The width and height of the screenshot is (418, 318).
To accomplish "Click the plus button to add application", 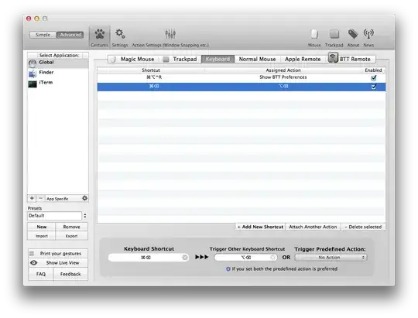I will click(32, 198).
